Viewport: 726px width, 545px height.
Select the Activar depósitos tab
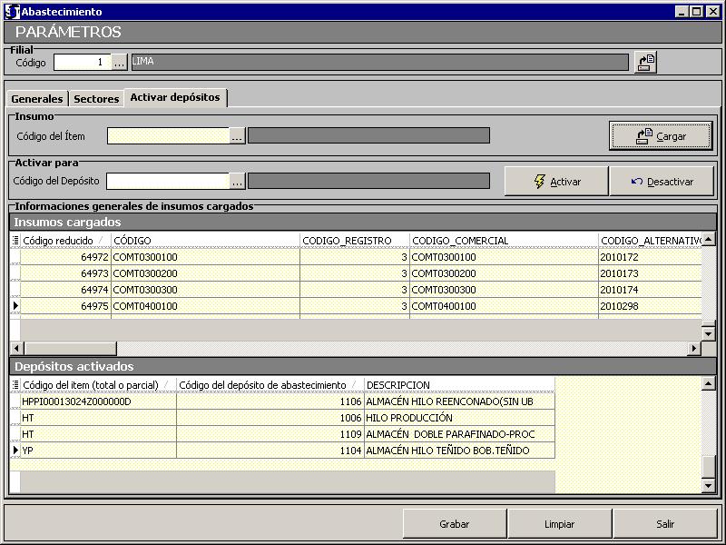(174, 97)
